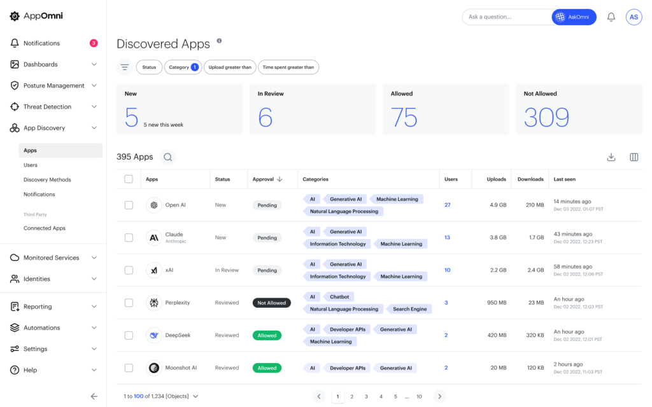Image resolution: width=652 pixels, height=407 pixels.
Task: Check the DeepSeek row checkbox
Action: 129,335
